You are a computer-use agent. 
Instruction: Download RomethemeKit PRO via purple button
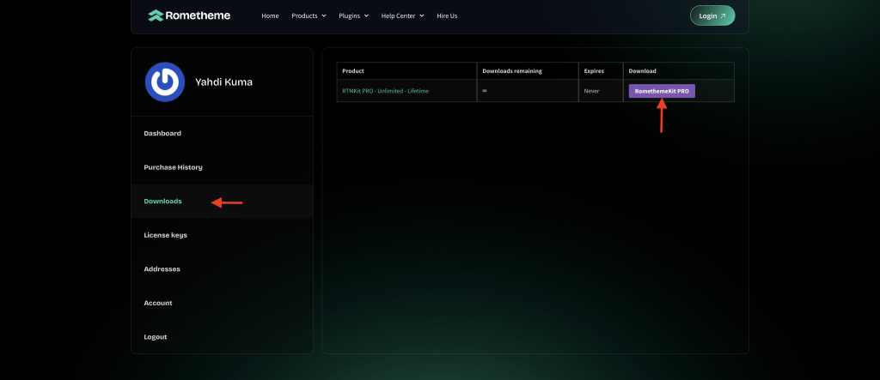coord(662,91)
